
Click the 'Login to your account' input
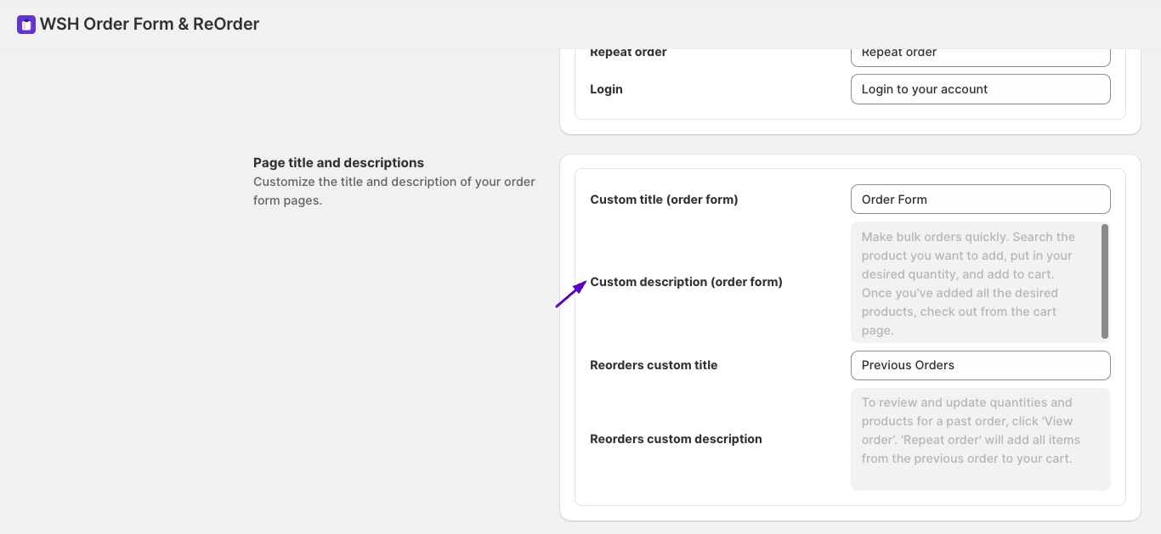click(x=980, y=89)
